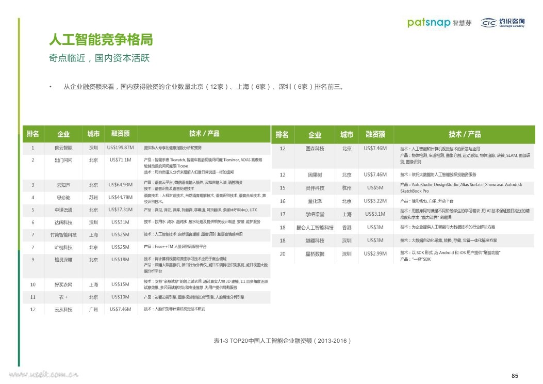
Task: Click the funding amount US$15M
Action: pyautogui.click(x=120, y=284)
